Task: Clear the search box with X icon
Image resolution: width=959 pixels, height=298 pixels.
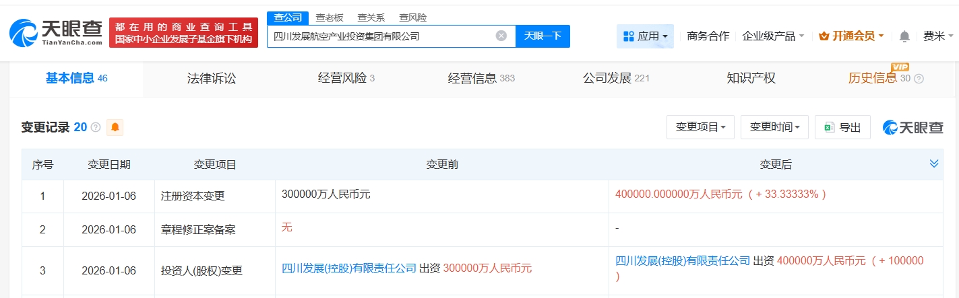Action: point(501,36)
